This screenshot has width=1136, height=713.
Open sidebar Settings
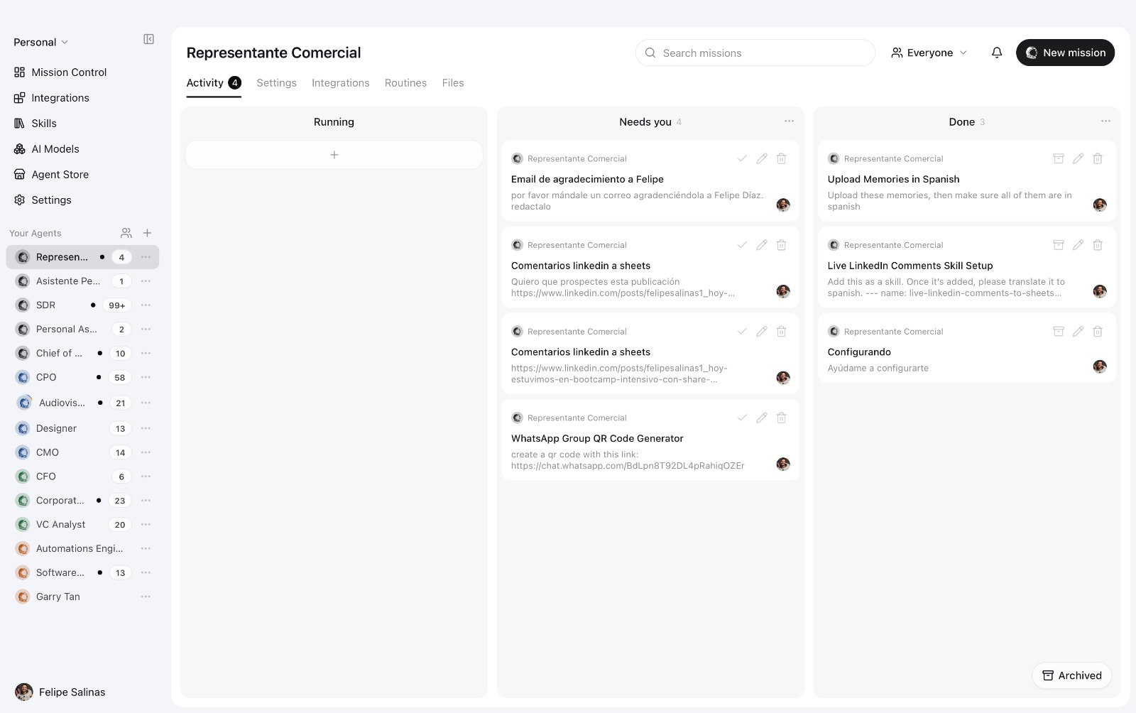click(x=43, y=200)
